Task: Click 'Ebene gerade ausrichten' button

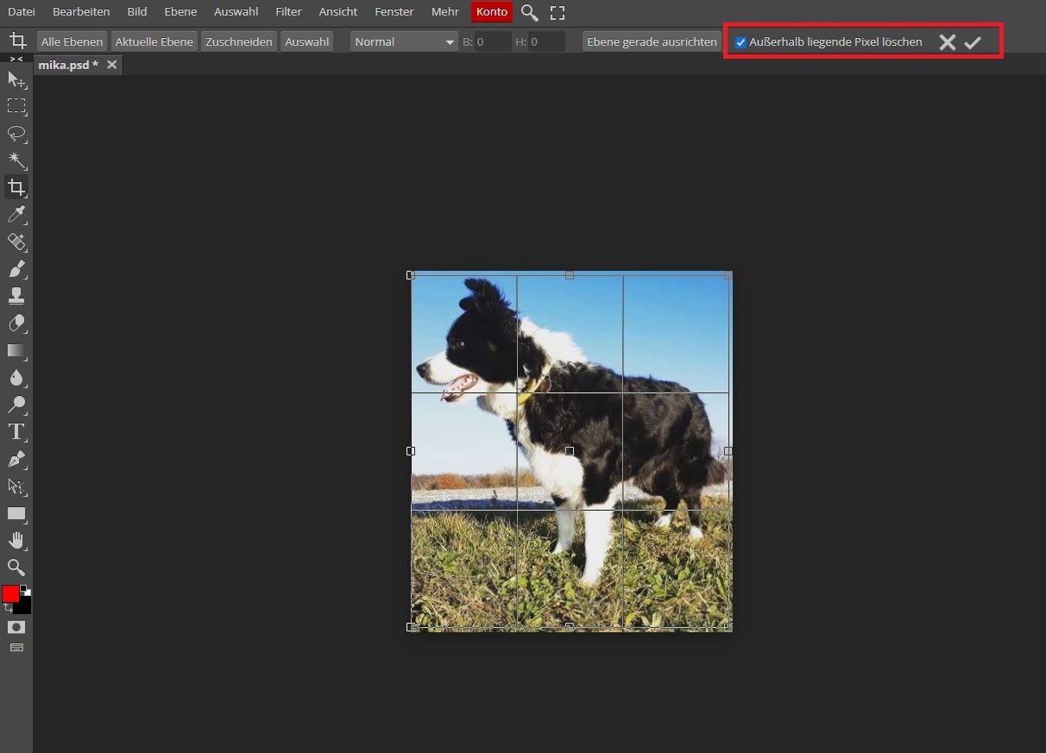Action: [x=652, y=41]
